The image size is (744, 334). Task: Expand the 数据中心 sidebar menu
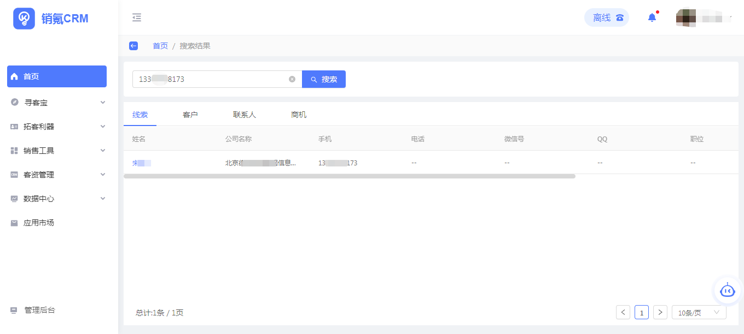(56, 199)
